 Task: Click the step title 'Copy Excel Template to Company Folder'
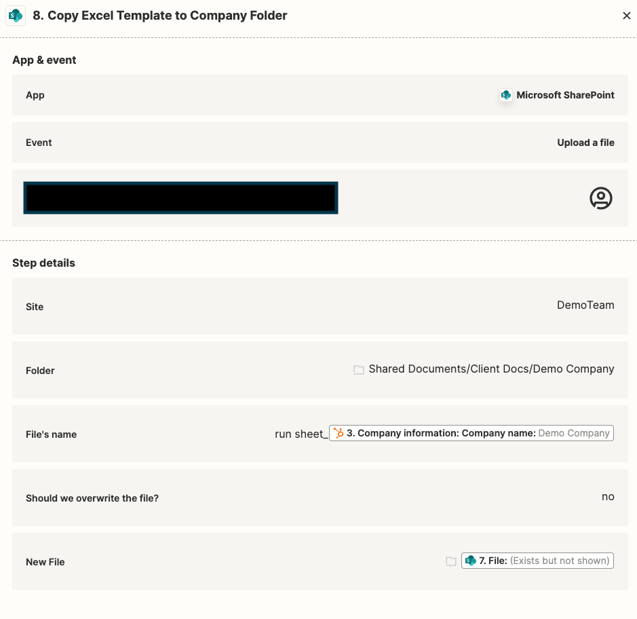(x=168, y=16)
